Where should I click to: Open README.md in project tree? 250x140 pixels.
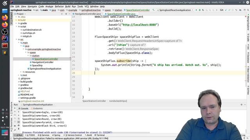(27, 94)
